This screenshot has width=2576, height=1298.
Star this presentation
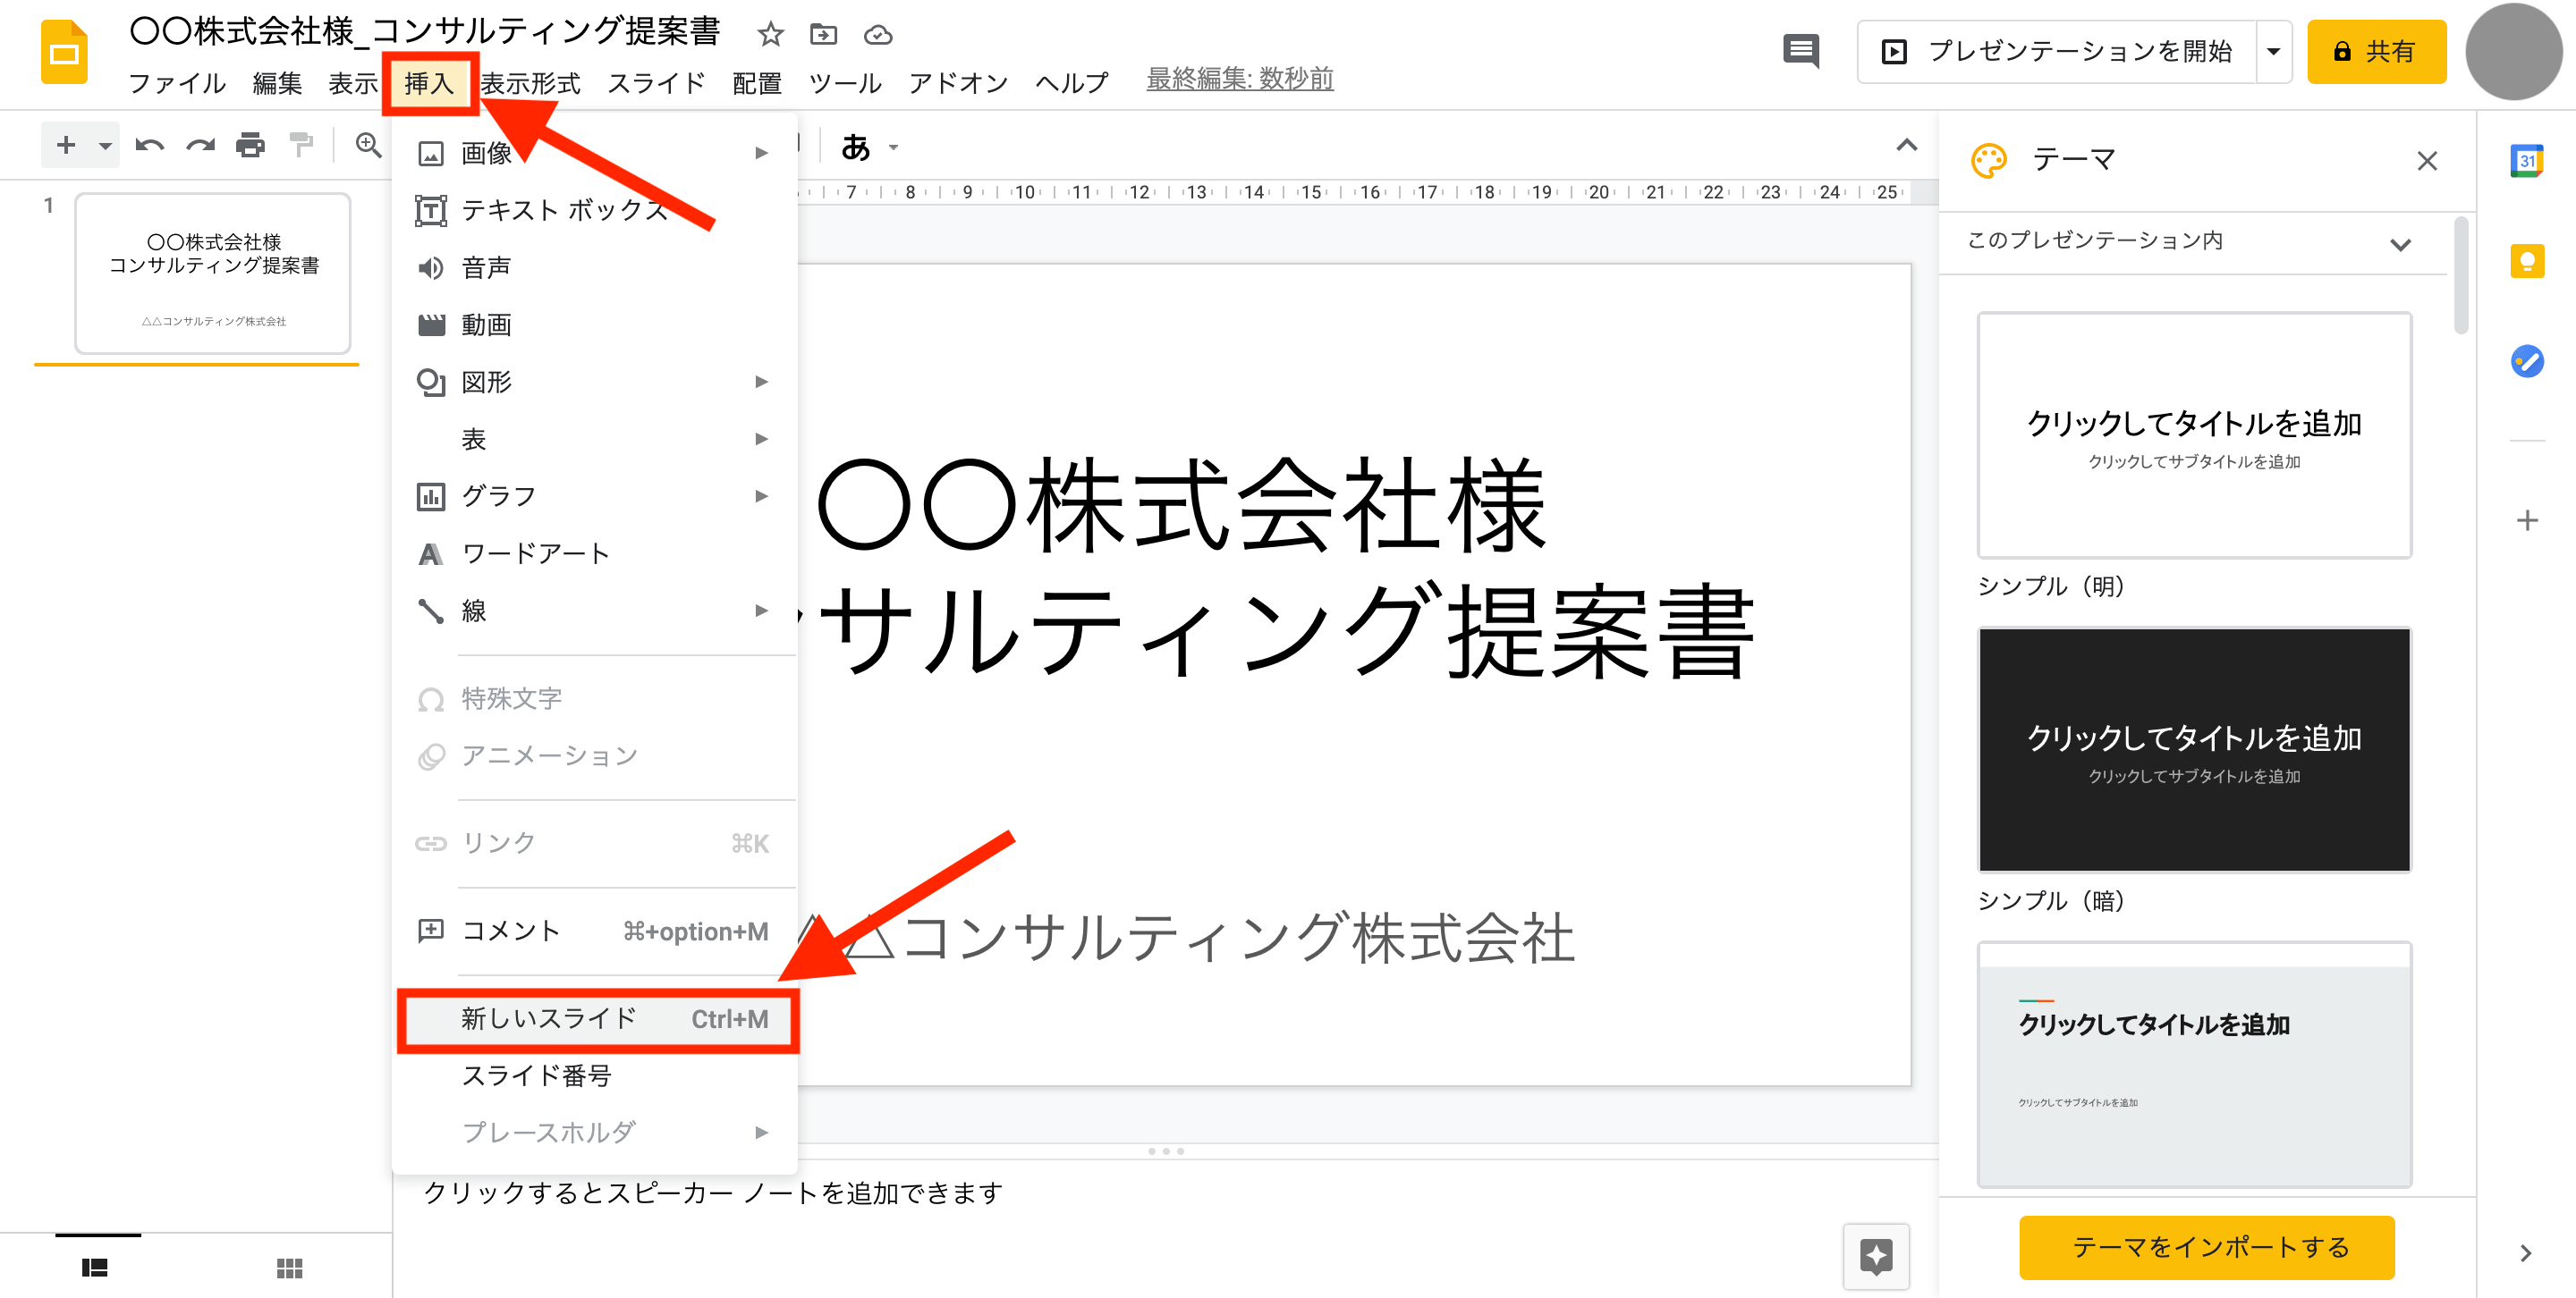click(770, 35)
